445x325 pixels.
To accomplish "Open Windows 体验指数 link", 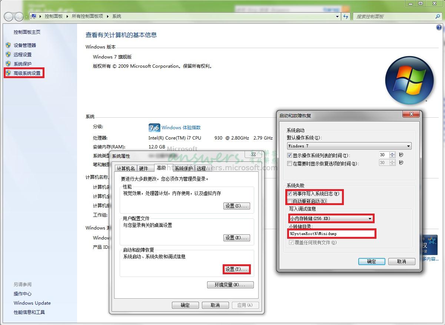I will pyautogui.click(x=181, y=127).
